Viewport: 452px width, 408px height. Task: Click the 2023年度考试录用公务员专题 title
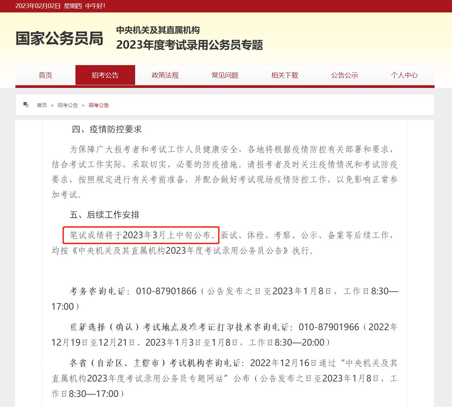coord(189,45)
